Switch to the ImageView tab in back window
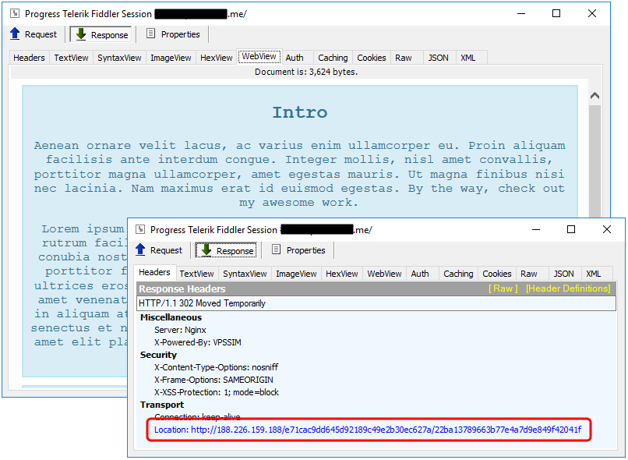Screen dimensions: 628x460 pos(171,56)
